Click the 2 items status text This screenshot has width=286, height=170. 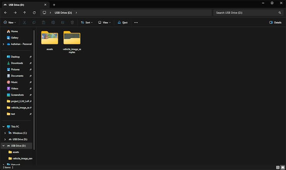tap(7, 167)
